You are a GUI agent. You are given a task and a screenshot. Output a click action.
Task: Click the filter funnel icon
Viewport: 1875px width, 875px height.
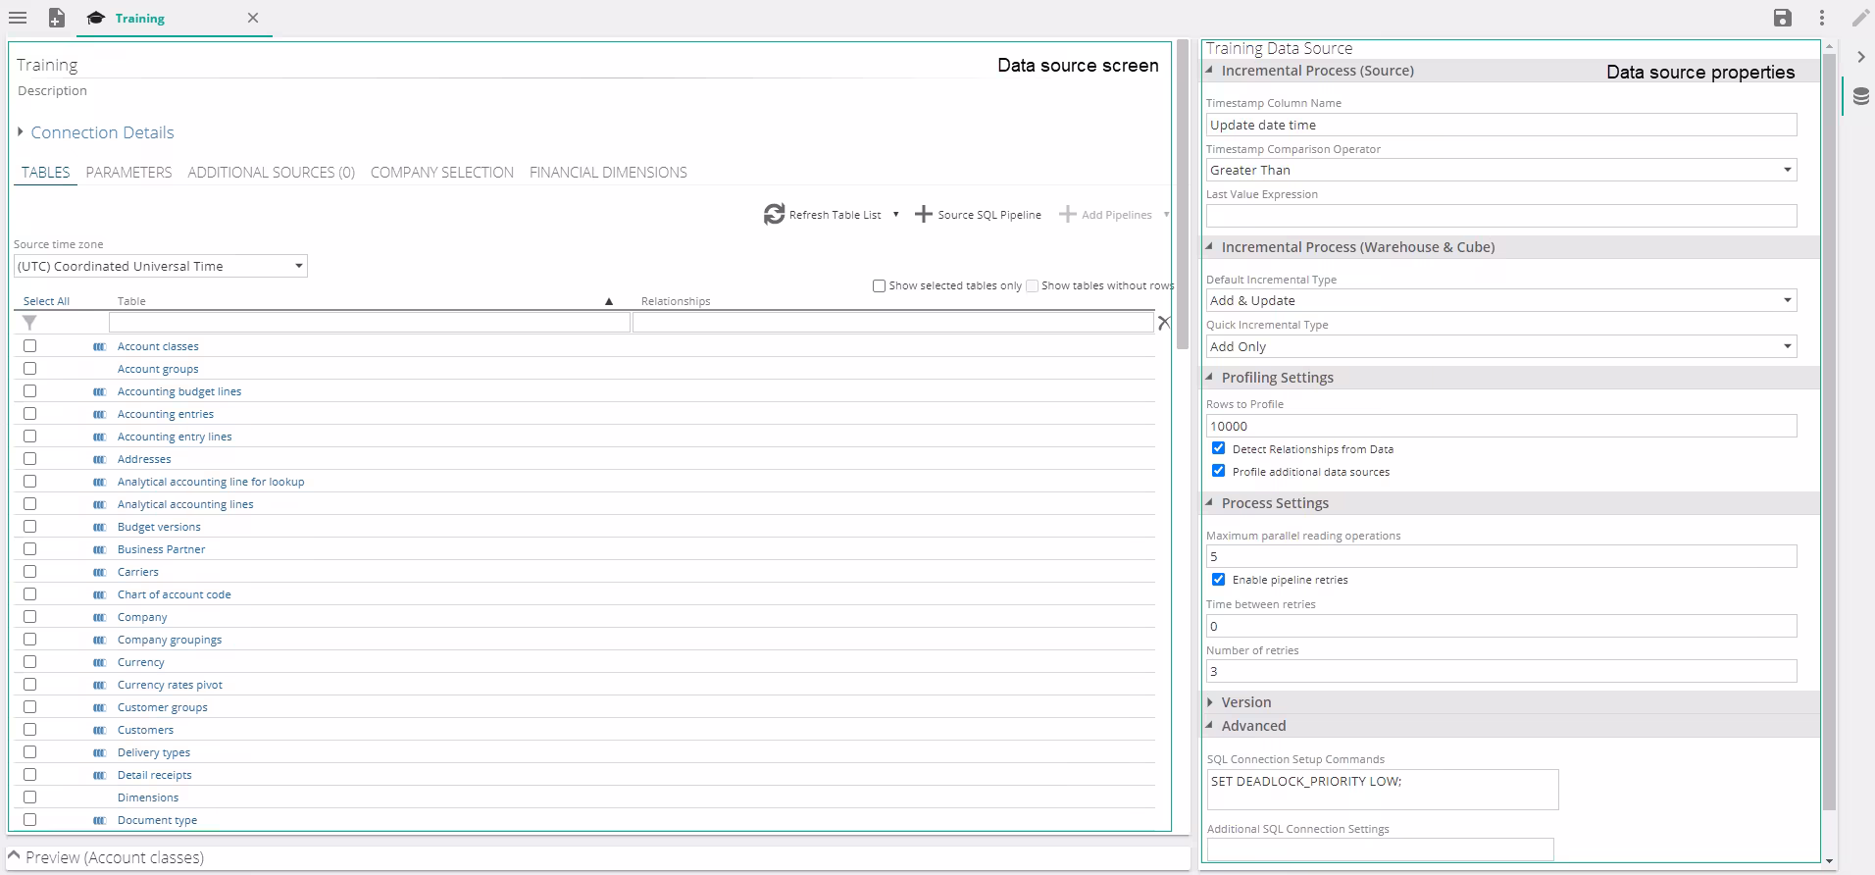[x=29, y=323]
